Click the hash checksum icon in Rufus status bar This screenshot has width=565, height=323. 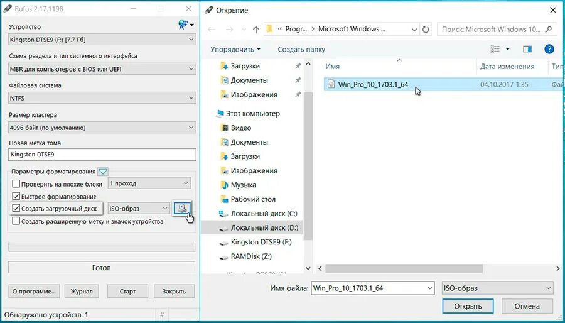pyautogui.click(x=162, y=315)
